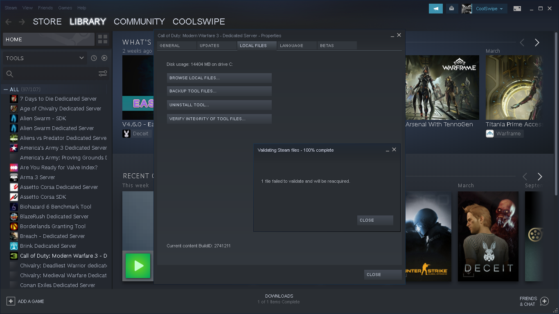Click the Brink Dedicated Server icon

click(x=14, y=246)
